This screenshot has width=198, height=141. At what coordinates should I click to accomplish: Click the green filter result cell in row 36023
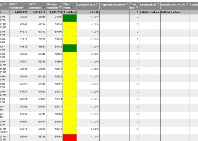(x=70, y=18)
